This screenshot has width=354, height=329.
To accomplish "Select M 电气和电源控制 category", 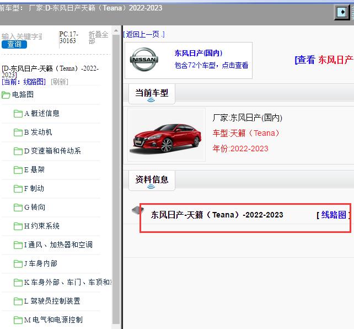I will [53, 320].
